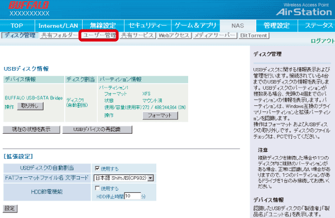The image size is (335, 218).
Task: Click the 設定 button
Action: coord(10,209)
